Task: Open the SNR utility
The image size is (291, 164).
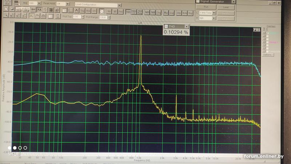Action: point(153,13)
